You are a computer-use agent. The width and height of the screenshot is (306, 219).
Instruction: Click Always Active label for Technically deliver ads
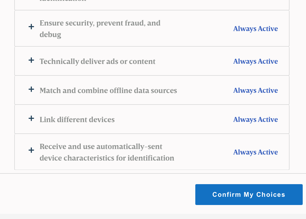click(255, 61)
